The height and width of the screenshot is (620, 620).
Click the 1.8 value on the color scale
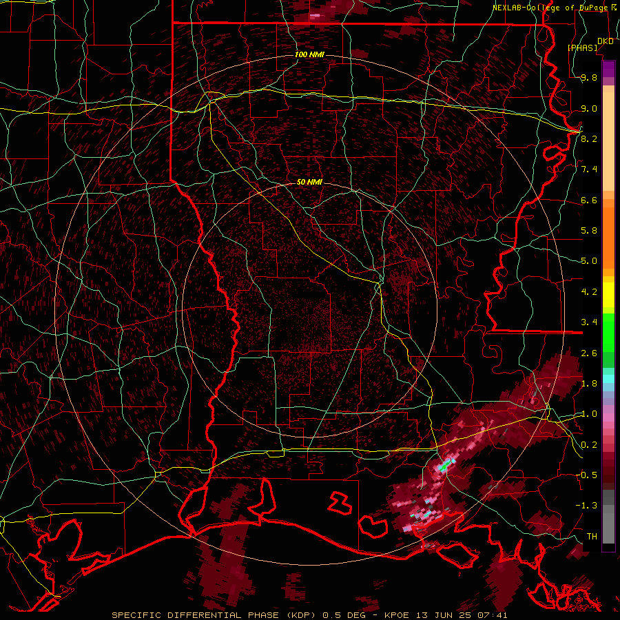(589, 384)
